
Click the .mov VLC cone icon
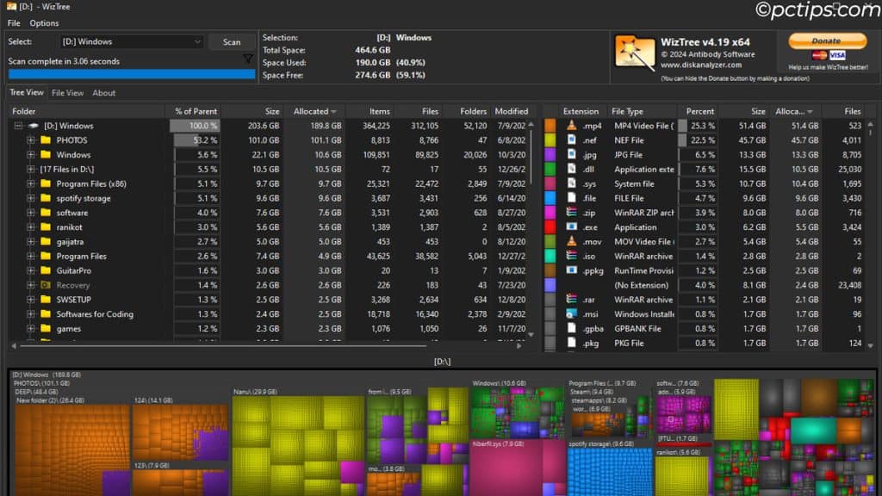(x=572, y=241)
